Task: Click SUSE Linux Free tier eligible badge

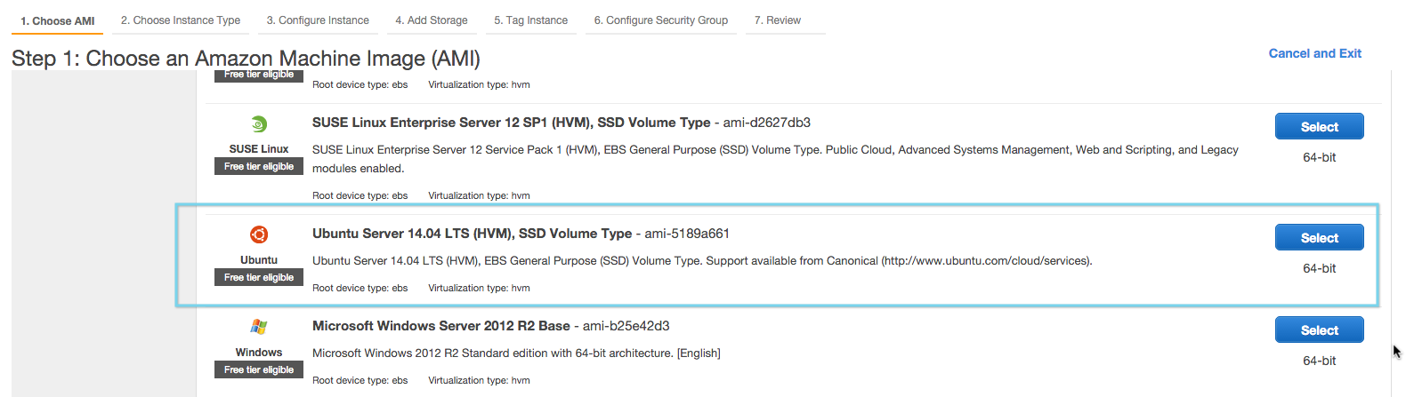Action: 259,166
